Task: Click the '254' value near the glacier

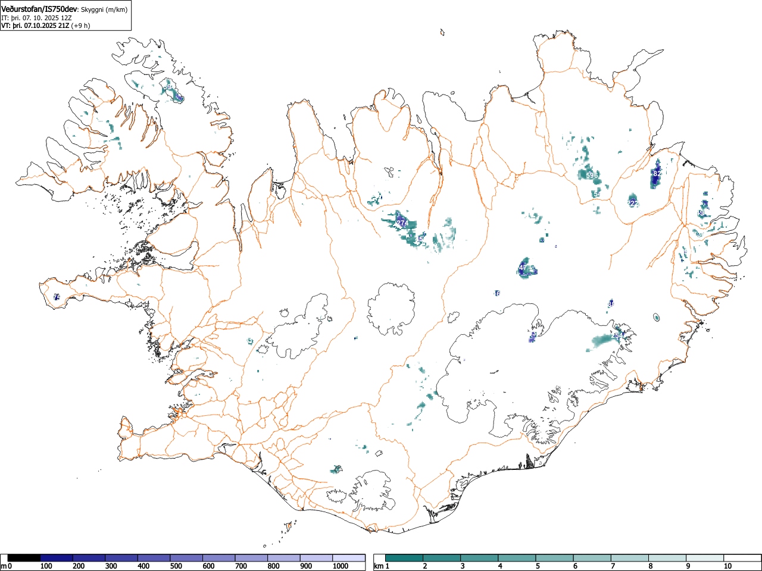Action: point(617,337)
